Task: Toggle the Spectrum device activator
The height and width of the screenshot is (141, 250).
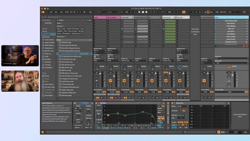Action: pos(172,103)
